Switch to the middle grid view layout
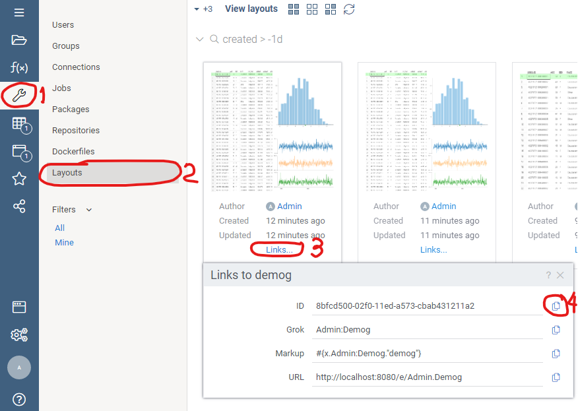The height and width of the screenshot is (411, 578). click(x=311, y=9)
